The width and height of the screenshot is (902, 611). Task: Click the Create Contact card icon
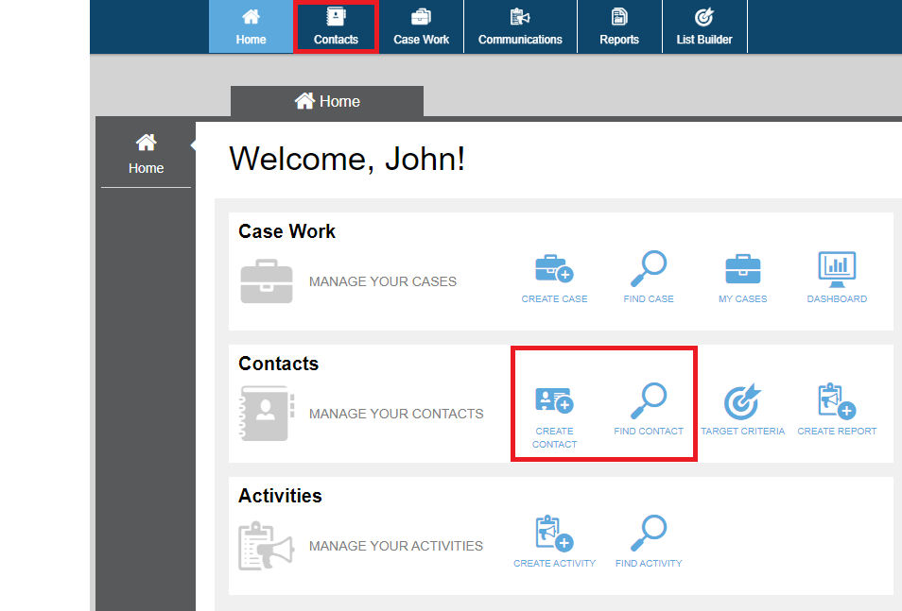[554, 401]
